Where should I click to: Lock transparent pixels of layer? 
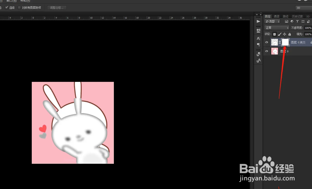274,34
